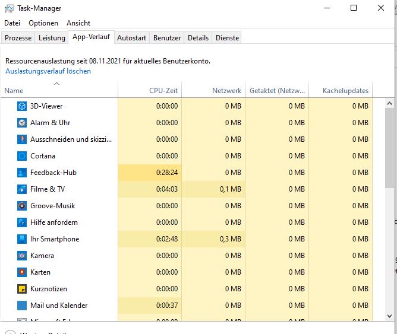Maximize the Task-Manager window
This screenshot has width=397, height=334.
point(354,8)
